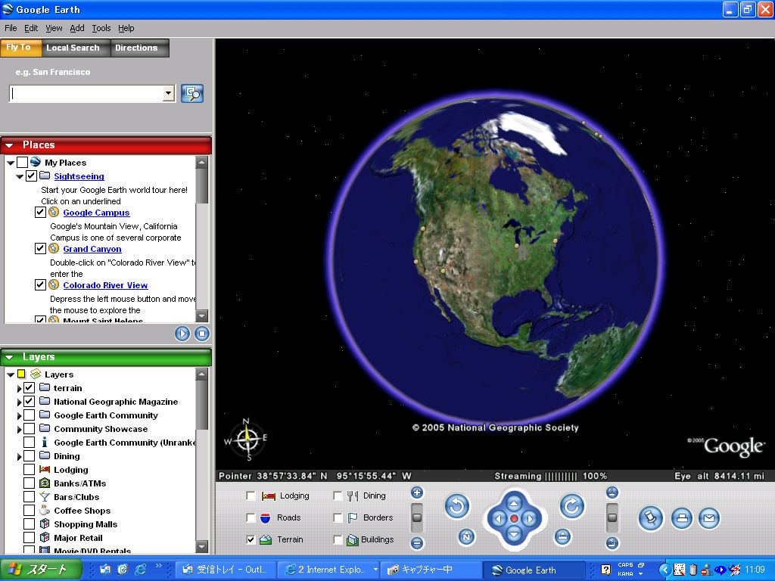Expand the terrain layer folder

pos(19,388)
